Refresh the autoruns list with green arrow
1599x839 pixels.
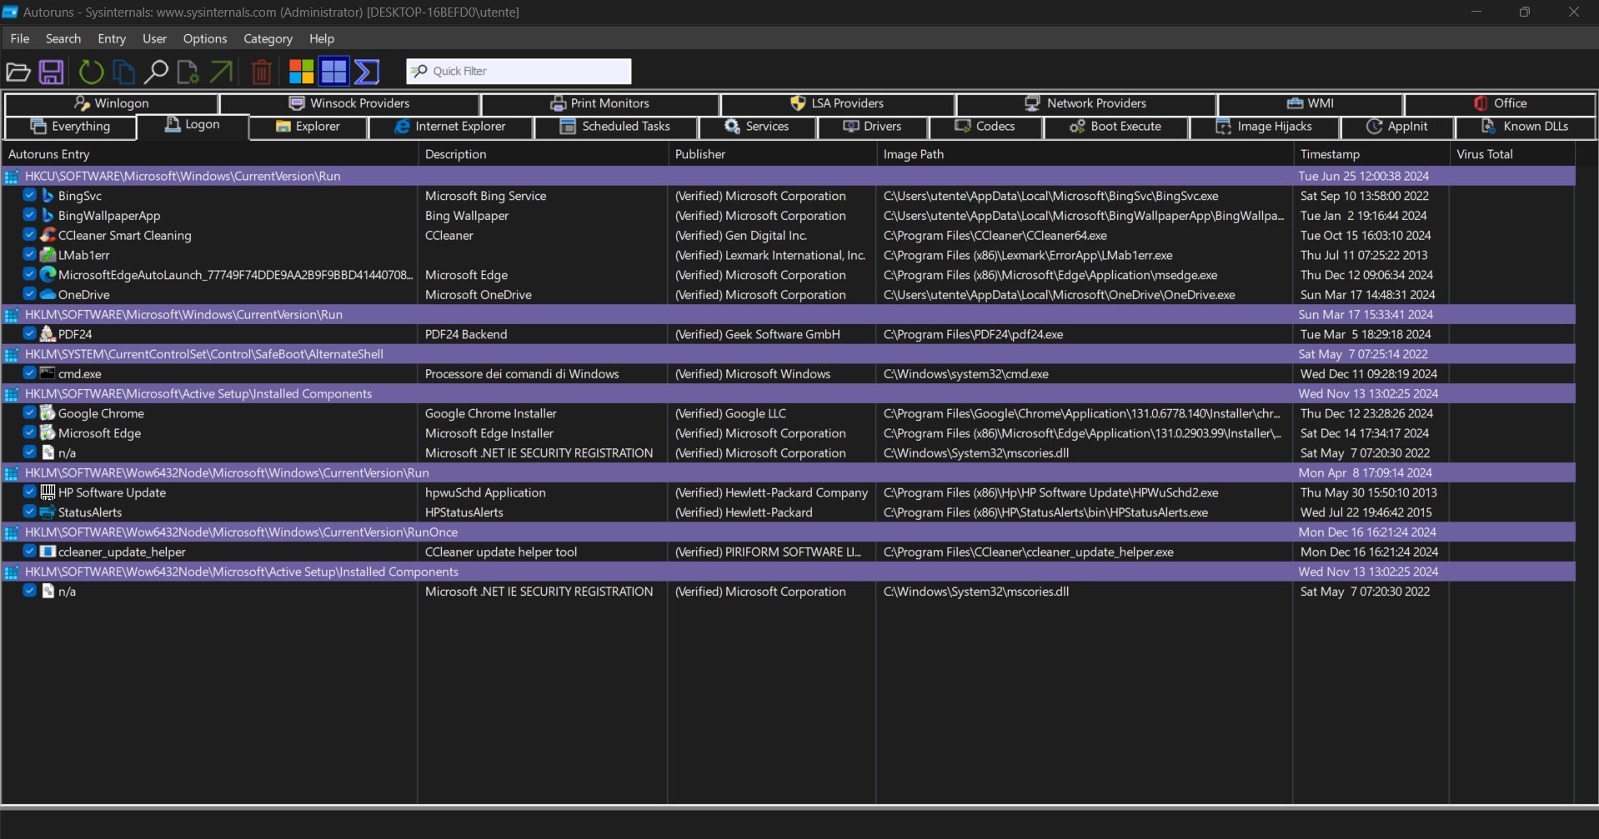pyautogui.click(x=91, y=72)
